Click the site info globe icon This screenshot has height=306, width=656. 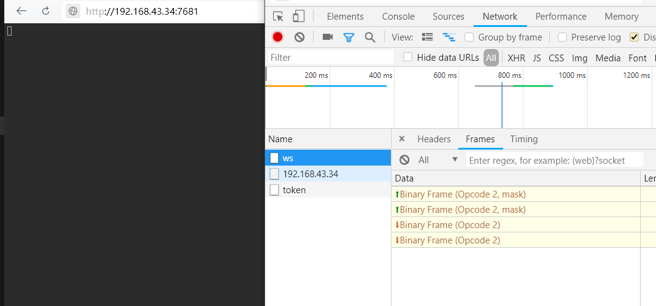click(x=73, y=11)
